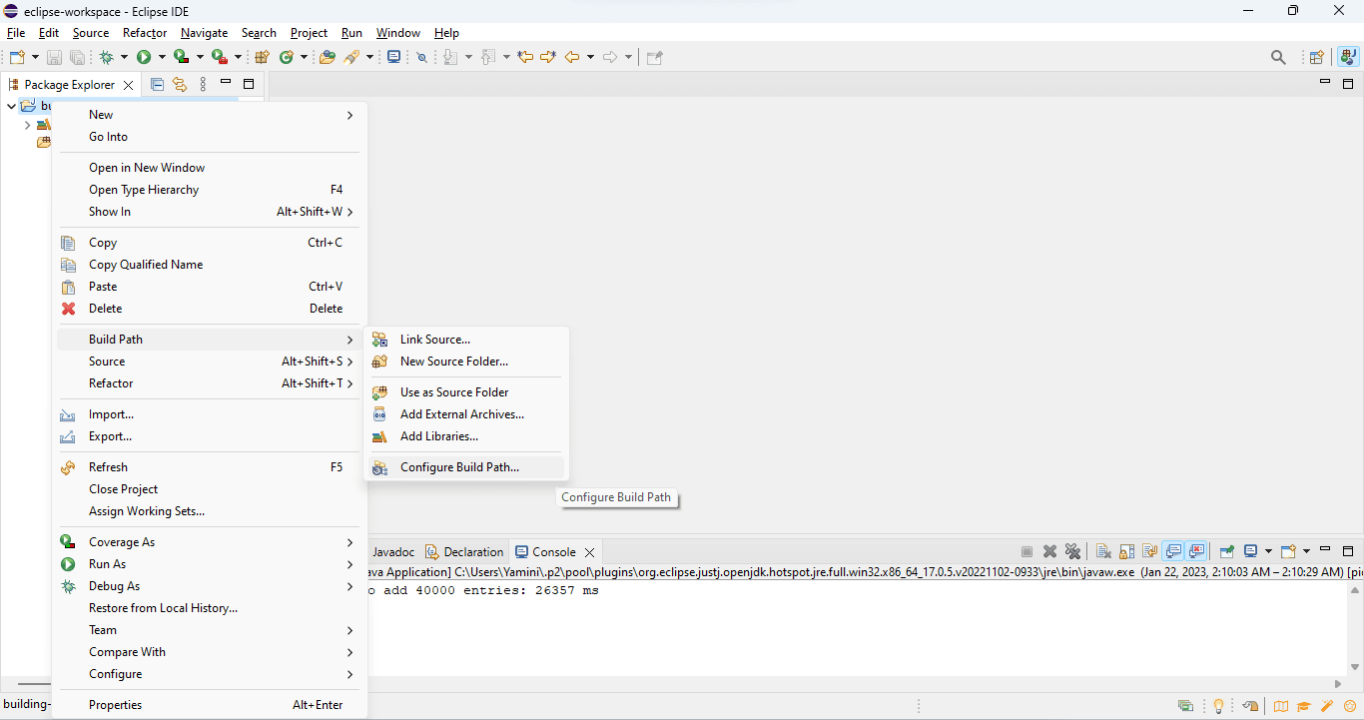The width and height of the screenshot is (1364, 720).
Task: Click the Run with external tools icon
Action: click(219, 57)
